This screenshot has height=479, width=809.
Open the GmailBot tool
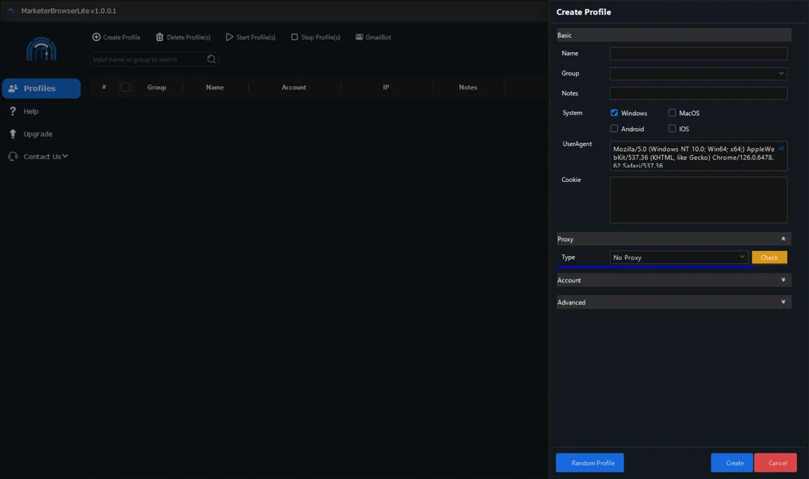373,37
